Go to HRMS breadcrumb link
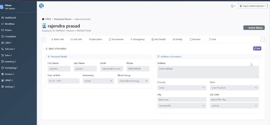 click(48, 19)
